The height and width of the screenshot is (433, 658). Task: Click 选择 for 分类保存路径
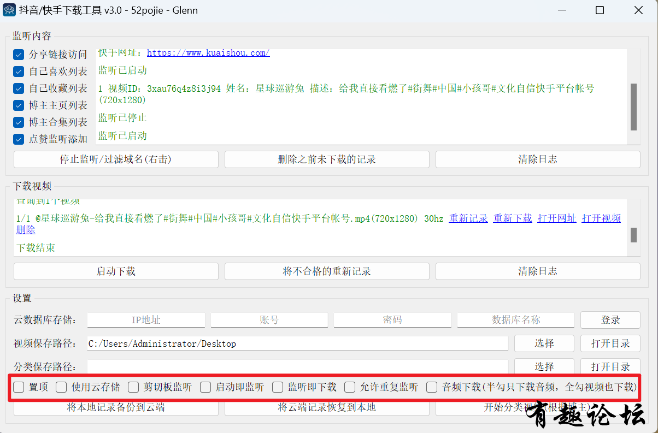click(x=544, y=366)
